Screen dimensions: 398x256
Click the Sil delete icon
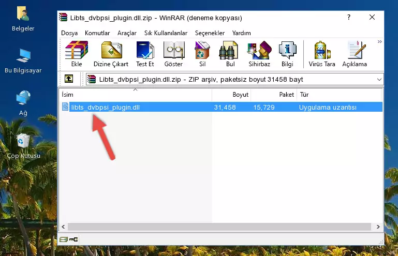(x=202, y=54)
